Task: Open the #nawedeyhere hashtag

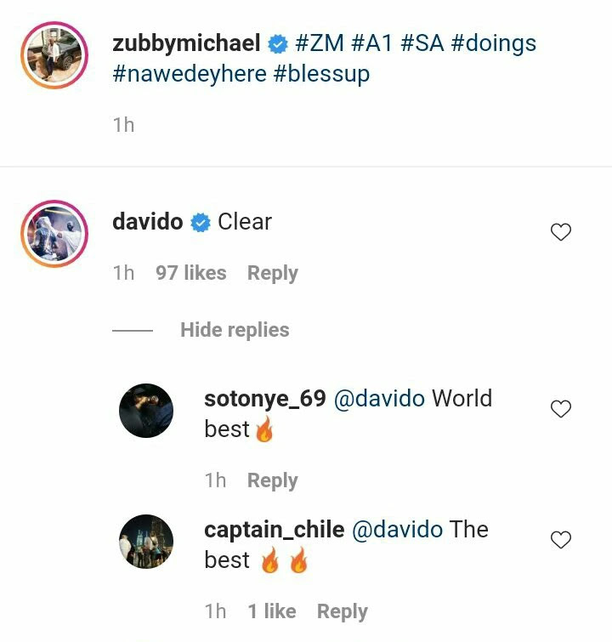Action: point(190,75)
